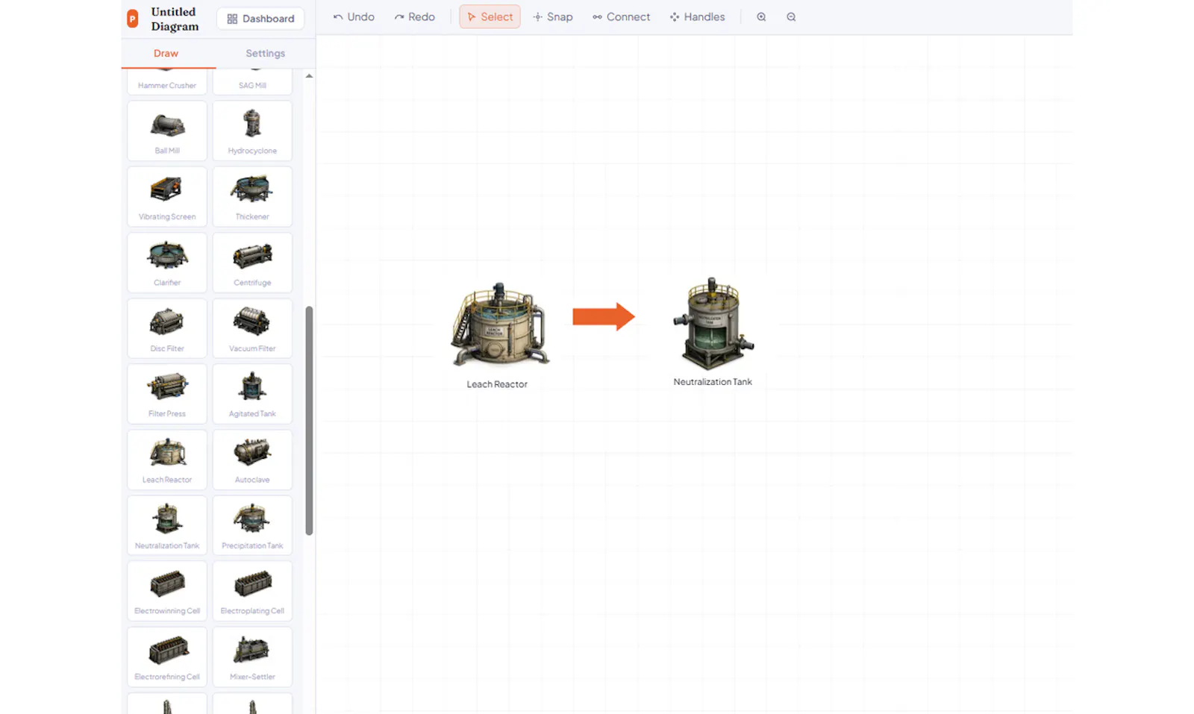Undo the last action
The height and width of the screenshot is (714, 1194).
(x=354, y=17)
